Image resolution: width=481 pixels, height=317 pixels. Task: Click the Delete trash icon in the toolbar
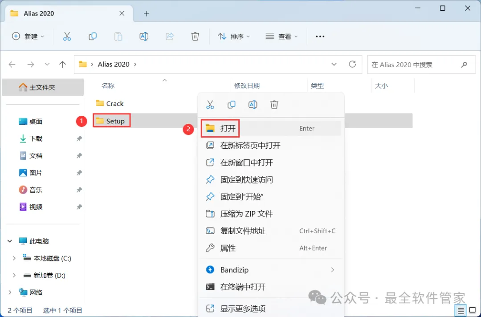coord(195,37)
